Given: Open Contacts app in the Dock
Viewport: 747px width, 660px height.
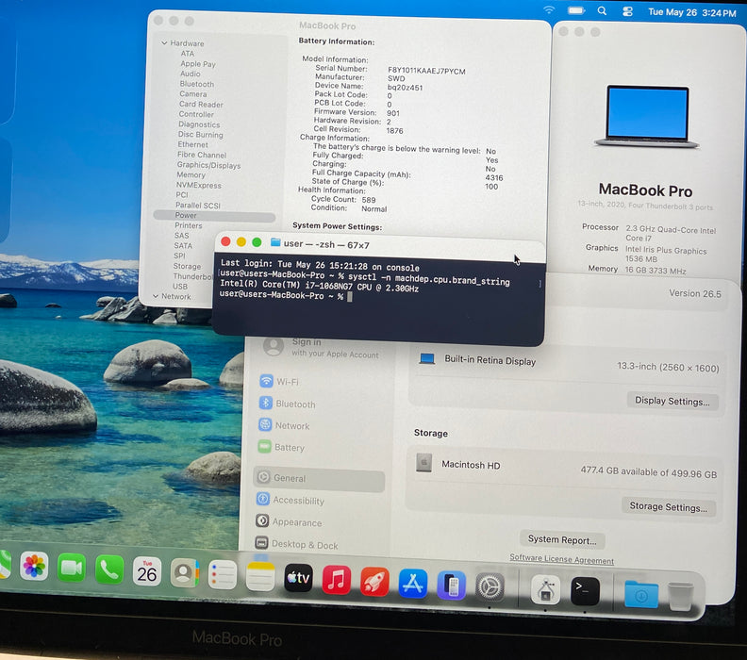Looking at the screenshot, I should (184, 573).
